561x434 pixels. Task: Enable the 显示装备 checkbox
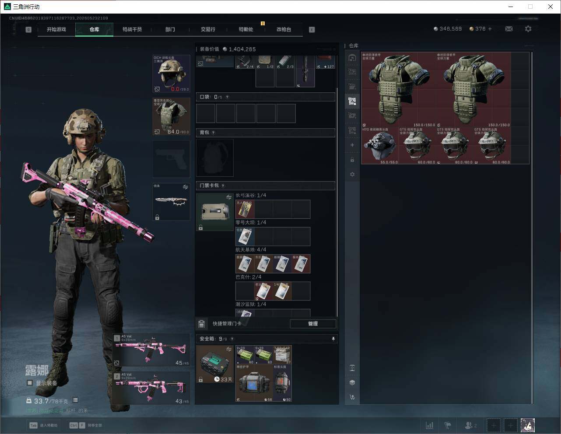tap(30, 383)
